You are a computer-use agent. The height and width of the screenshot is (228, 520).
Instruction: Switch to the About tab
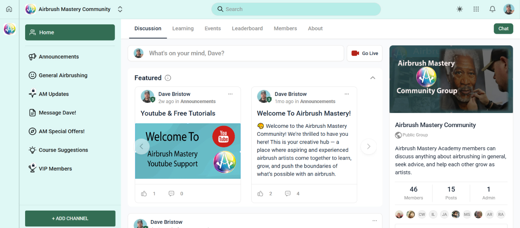coord(315,28)
